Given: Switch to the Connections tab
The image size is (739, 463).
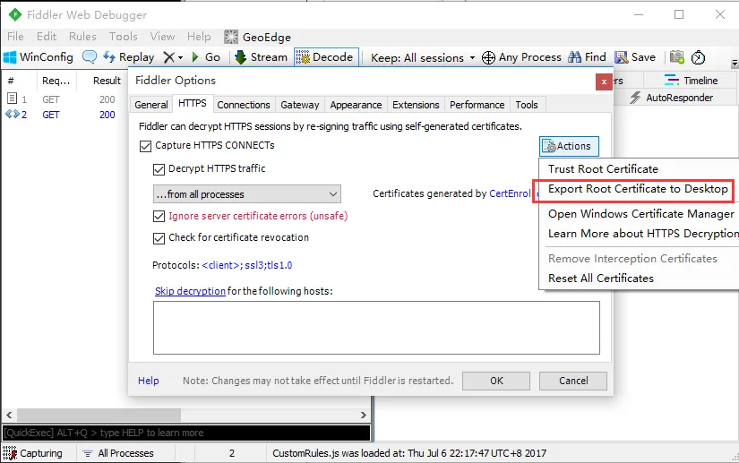Looking at the screenshot, I should point(243,105).
